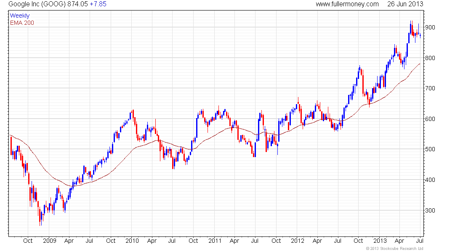
Task: Click the 900 price axis label
Action: [x=430, y=27]
